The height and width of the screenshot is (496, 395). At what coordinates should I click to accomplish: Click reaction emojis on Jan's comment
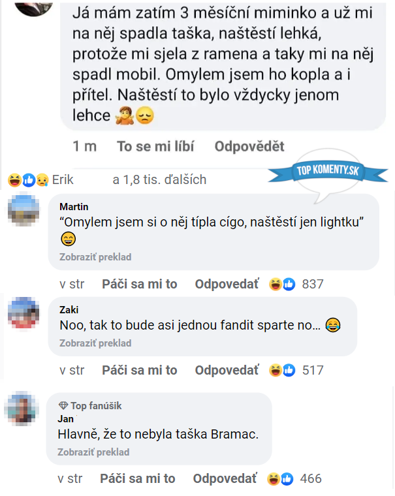tap(280, 478)
